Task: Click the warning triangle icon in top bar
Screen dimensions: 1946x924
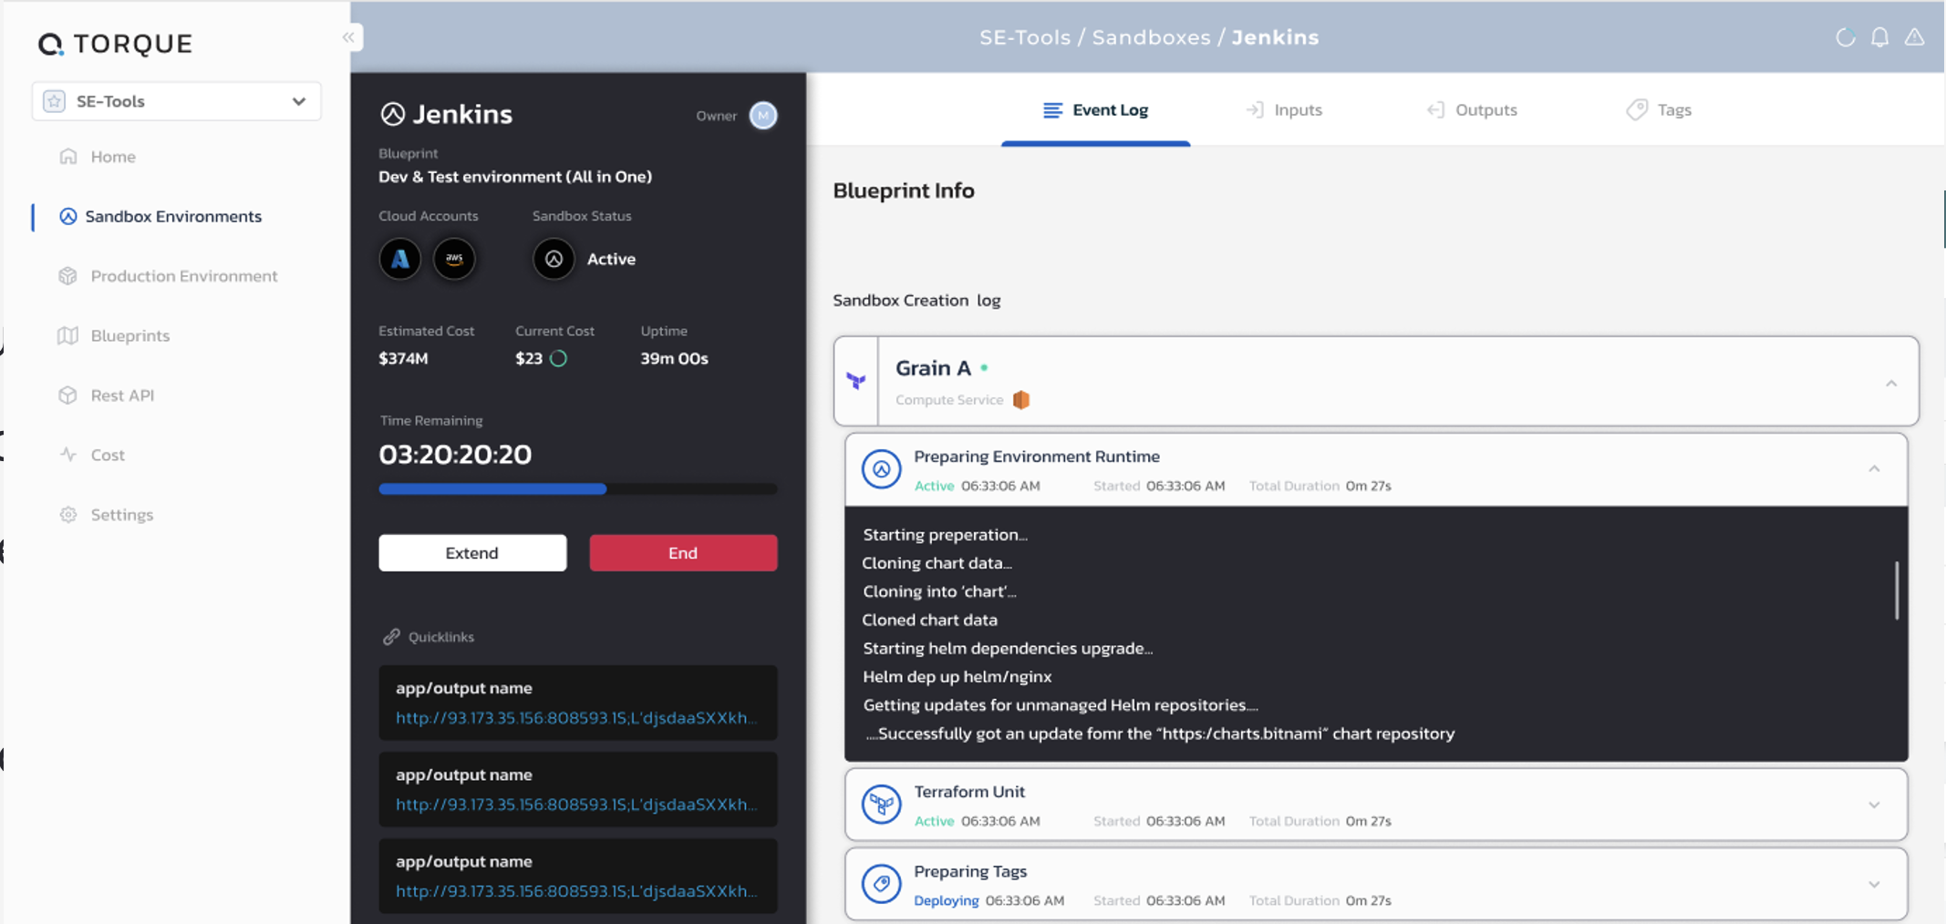Action: (x=1914, y=37)
